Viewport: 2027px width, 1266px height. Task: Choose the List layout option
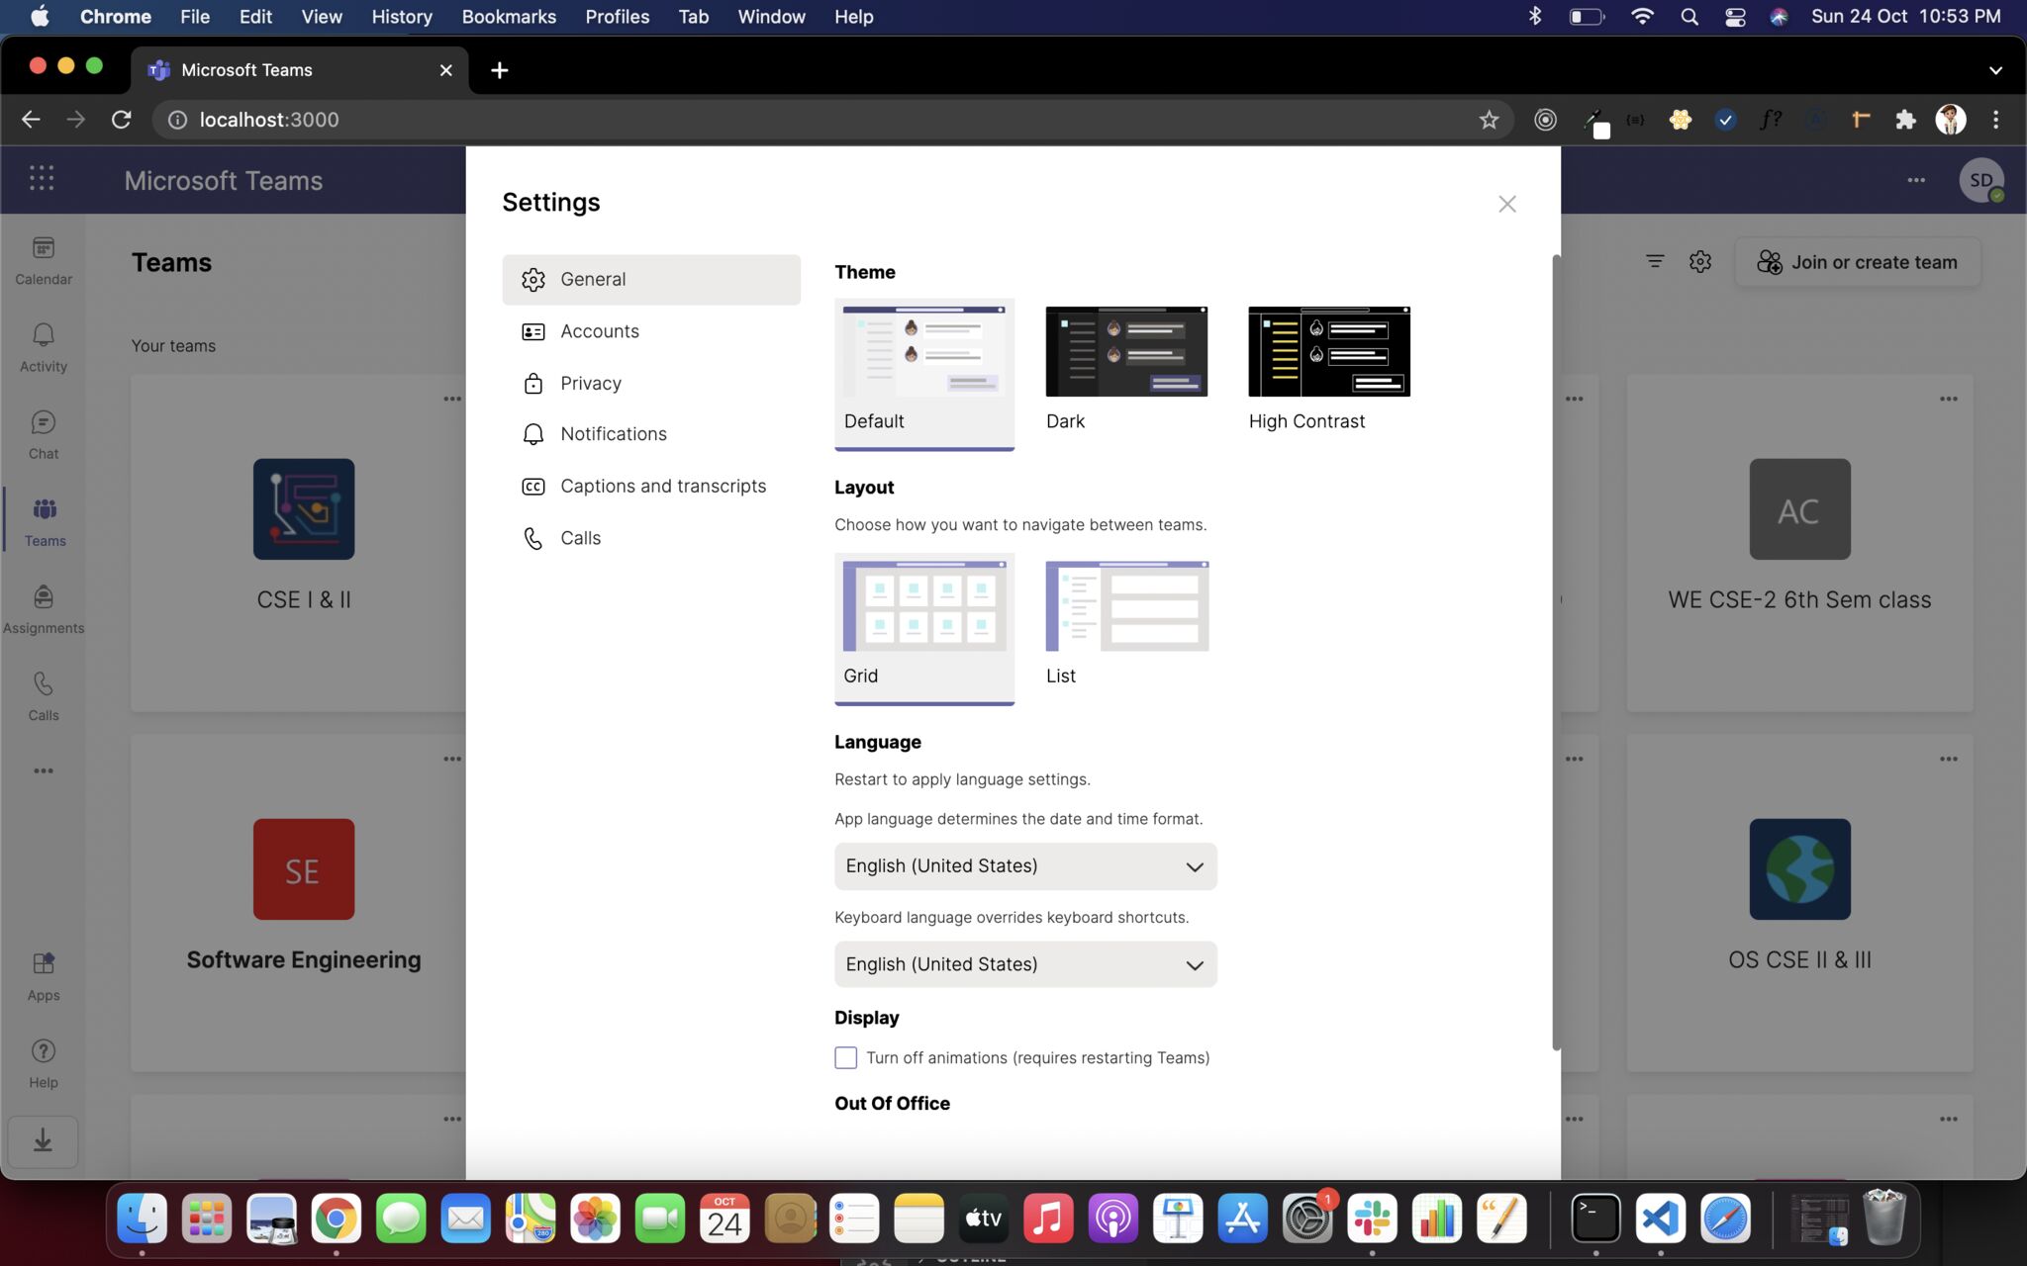point(1126,606)
